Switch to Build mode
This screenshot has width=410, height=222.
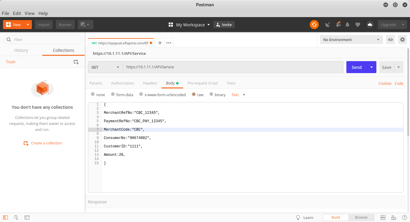pos(336,218)
